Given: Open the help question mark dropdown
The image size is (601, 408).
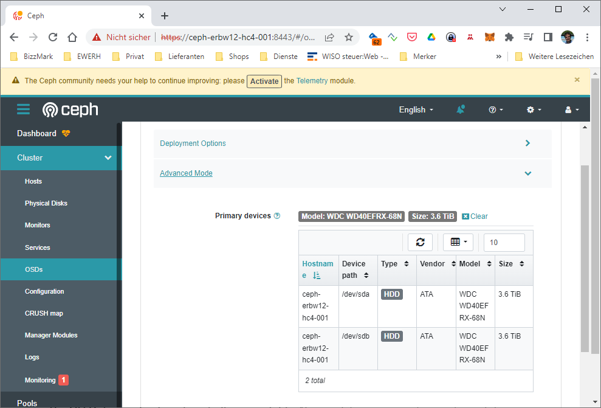Looking at the screenshot, I should [496, 109].
